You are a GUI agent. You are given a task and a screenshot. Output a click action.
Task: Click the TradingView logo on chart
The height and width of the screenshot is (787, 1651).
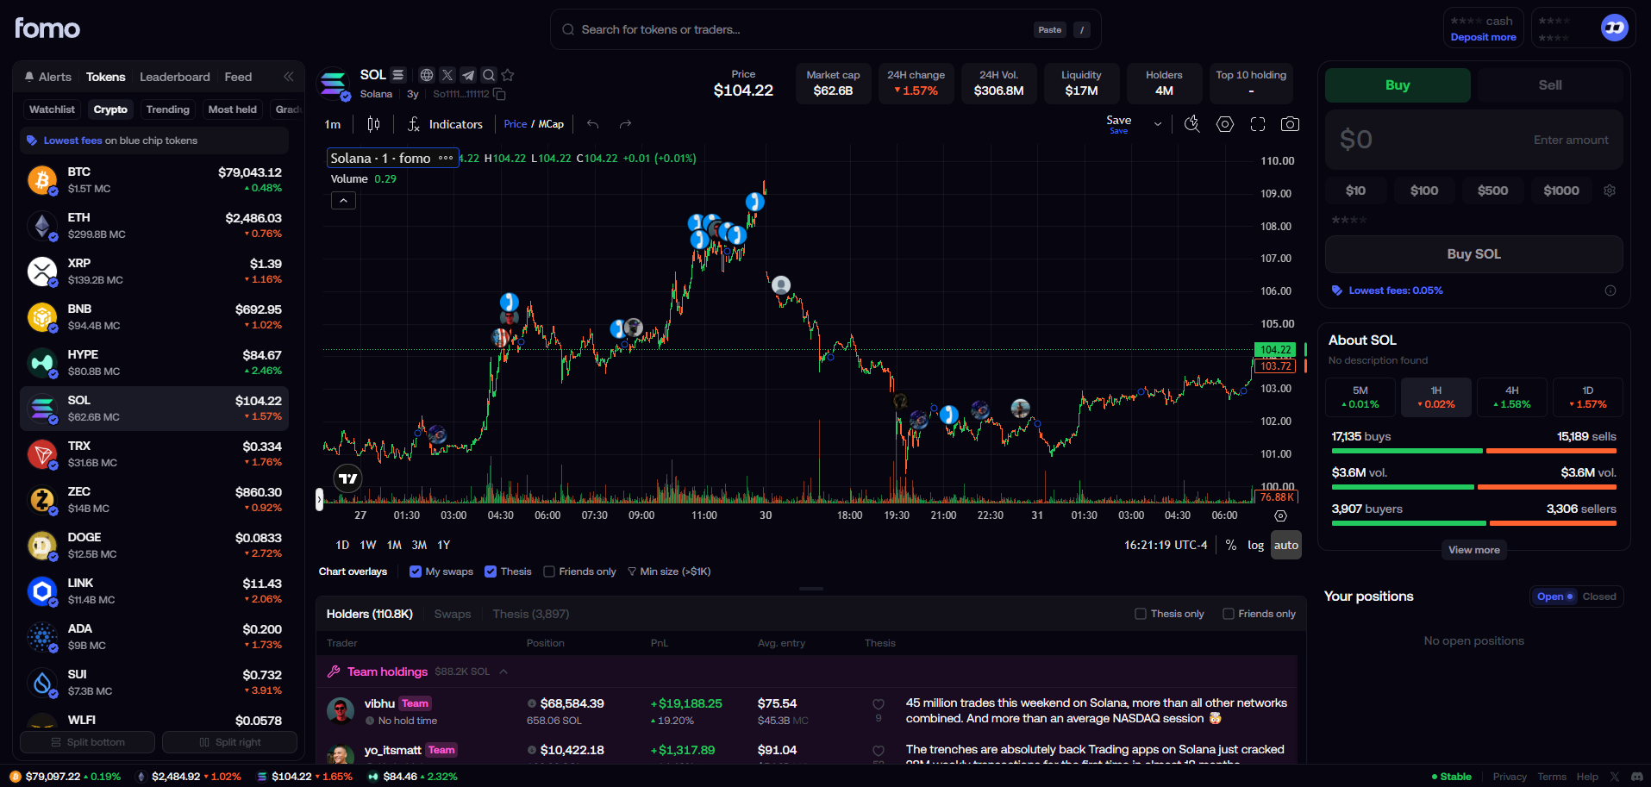348,478
